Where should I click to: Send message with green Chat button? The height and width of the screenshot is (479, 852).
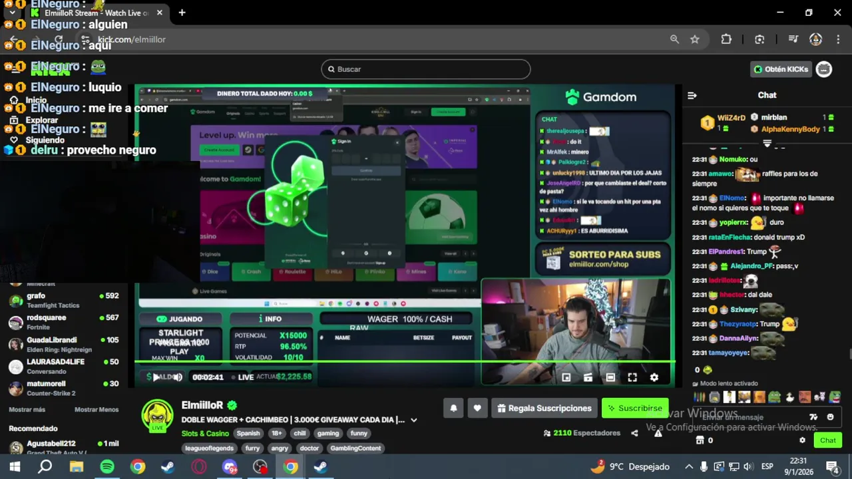click(827, 440)
